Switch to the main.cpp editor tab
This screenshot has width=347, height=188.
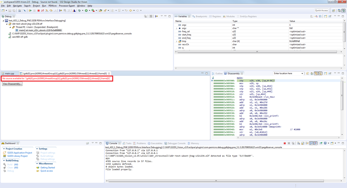point(9,74)
